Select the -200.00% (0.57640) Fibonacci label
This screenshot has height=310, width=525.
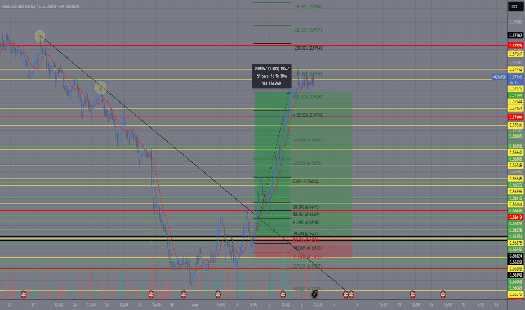click(308, 48)
